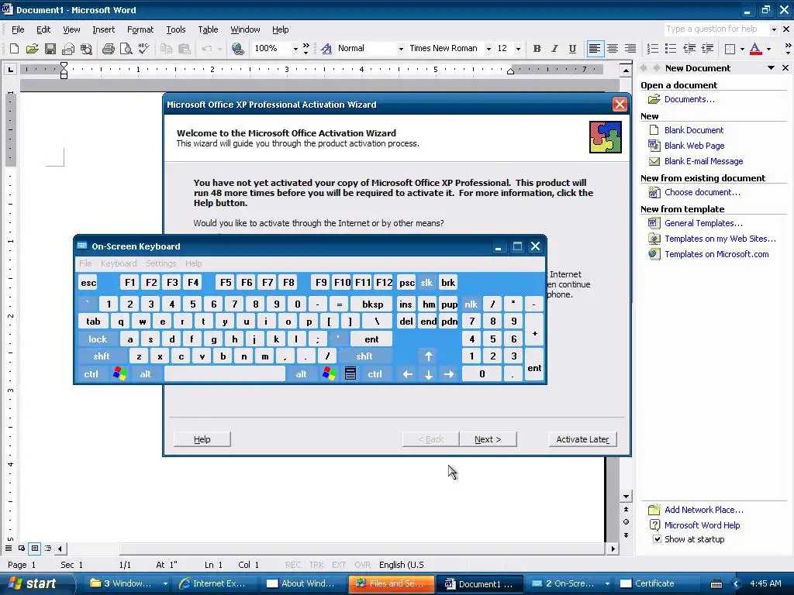Align text right
This screenshot has height=595, width=794.
point(630,49)
